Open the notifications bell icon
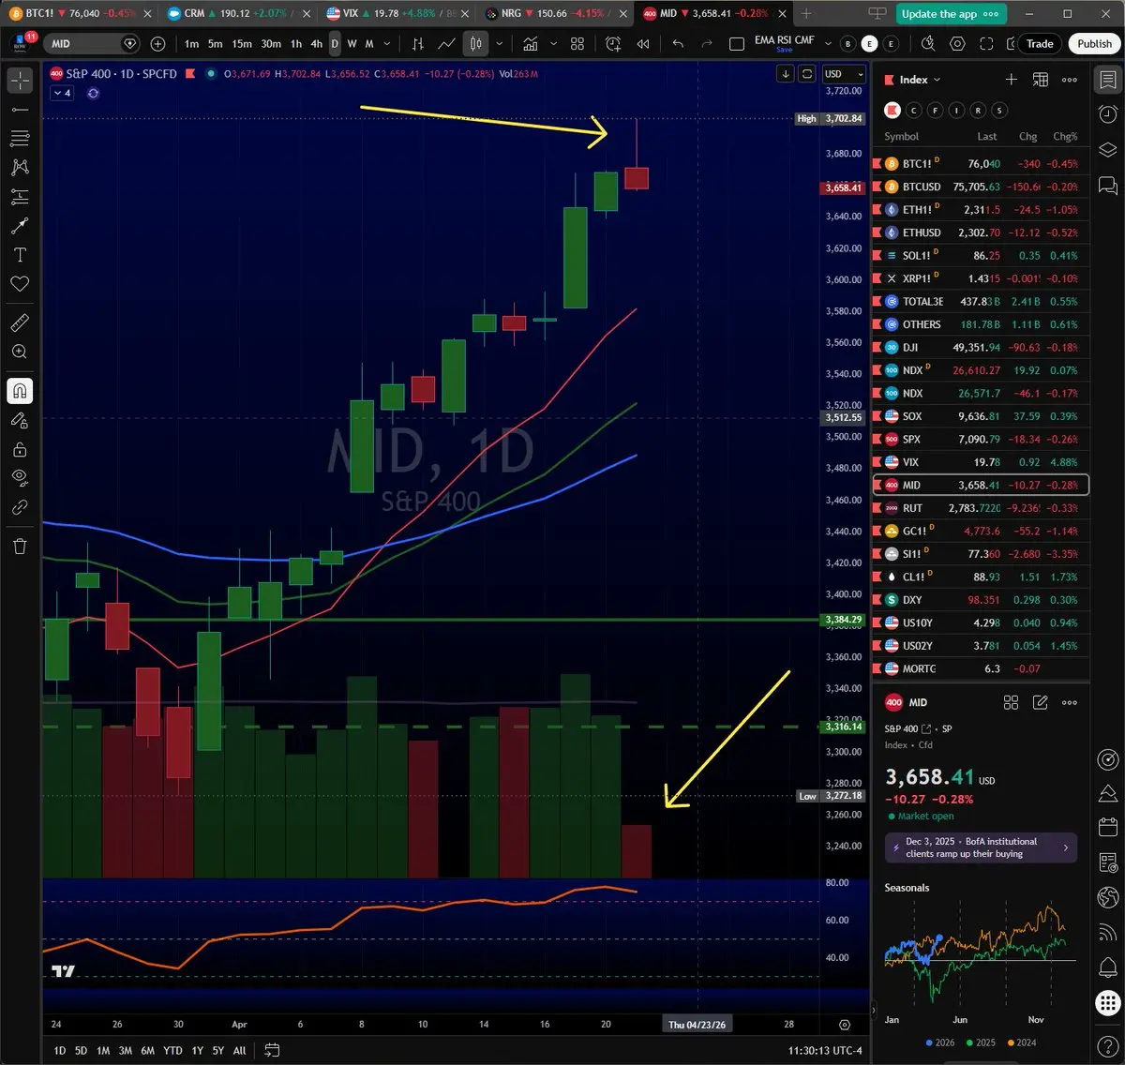The height and width of the screenshot is (1065, 1125). (x=1107, y=967)
